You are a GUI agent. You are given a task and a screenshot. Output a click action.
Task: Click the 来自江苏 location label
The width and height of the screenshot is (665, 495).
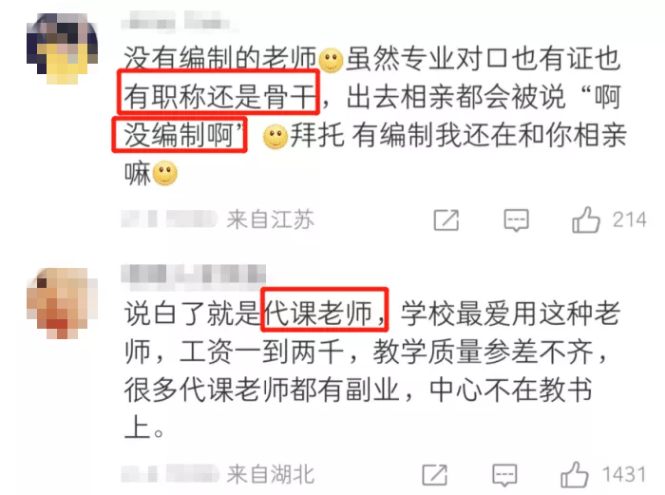[270, 219]
